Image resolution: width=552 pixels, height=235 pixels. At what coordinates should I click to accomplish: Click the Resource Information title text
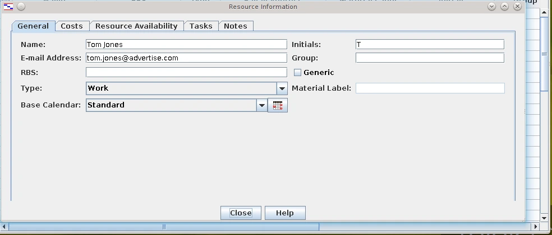click(263, 7)
